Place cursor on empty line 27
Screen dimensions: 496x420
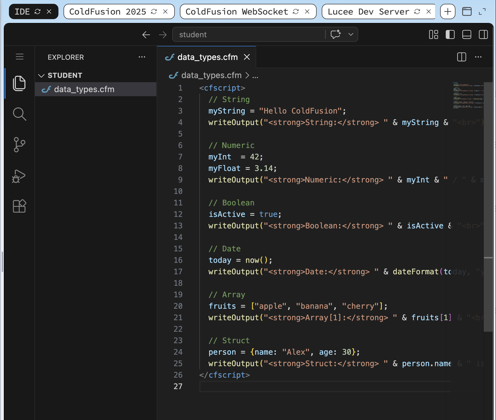click(325, 386)
